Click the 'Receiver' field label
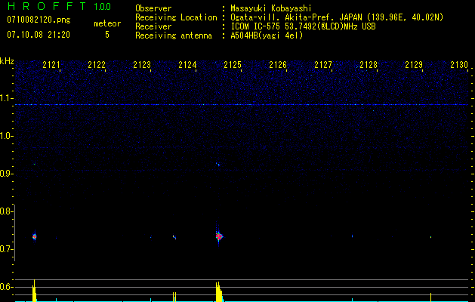 pos(153,26)
